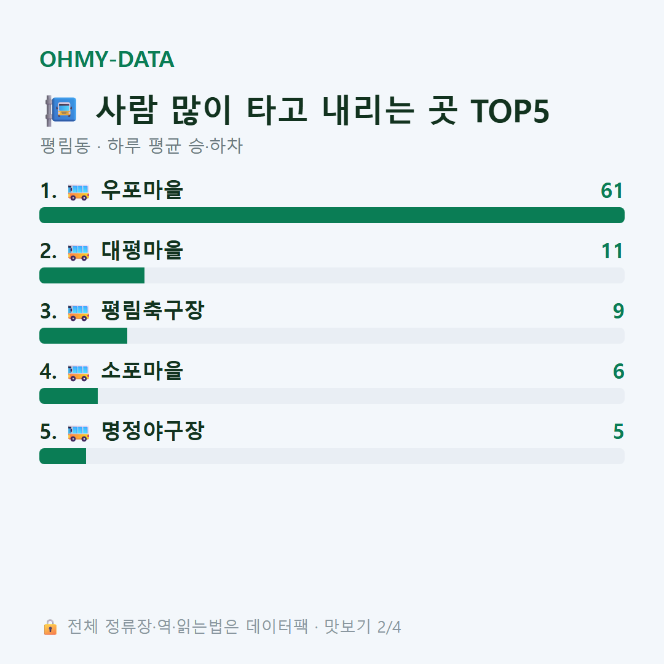Click the title 사람 많이 타고 내리는 곳 TOP5

coord(323,111)
